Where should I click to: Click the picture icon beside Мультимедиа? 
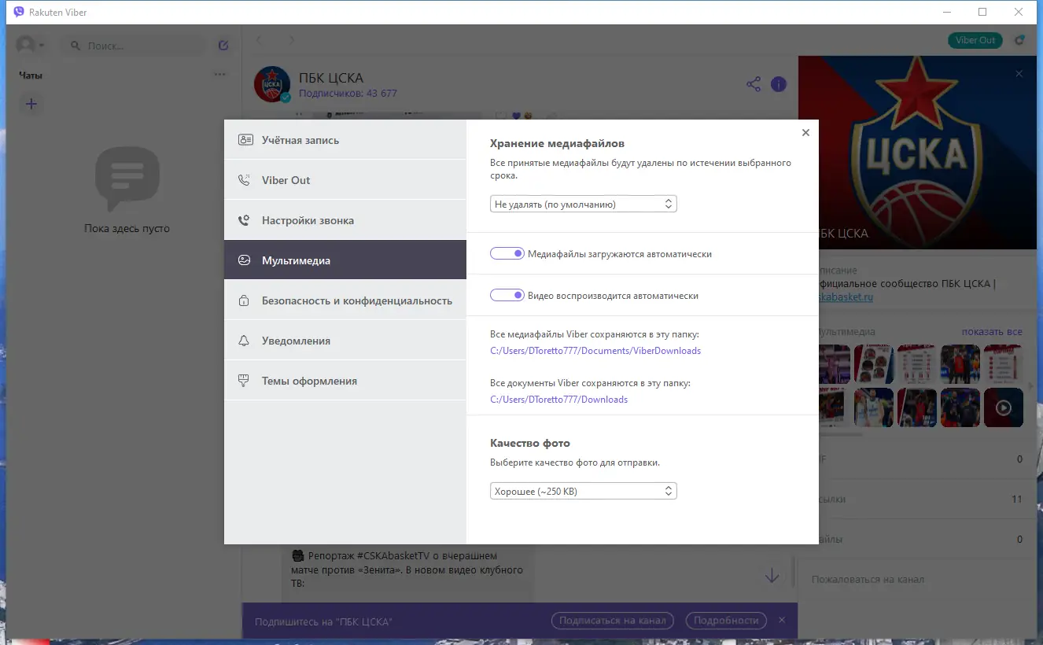[245, 260]
